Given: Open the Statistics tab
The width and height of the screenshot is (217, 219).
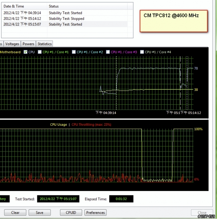Looking at the screenshot, I should (x=44, y=44).
